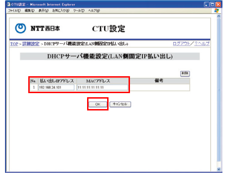Open the お気に入り menu
Viewport: 228px width, 173px height.
pos(61,10)
